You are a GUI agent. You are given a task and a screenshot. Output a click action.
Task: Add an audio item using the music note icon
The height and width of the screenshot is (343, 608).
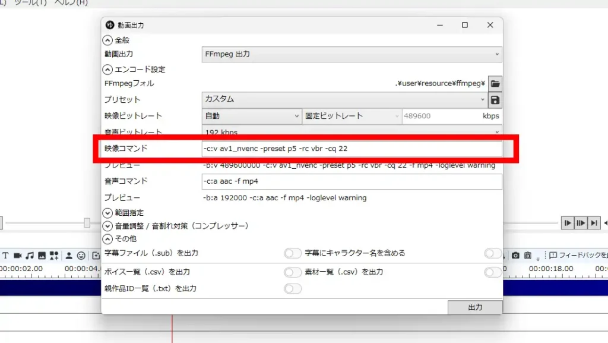point(29,256)
